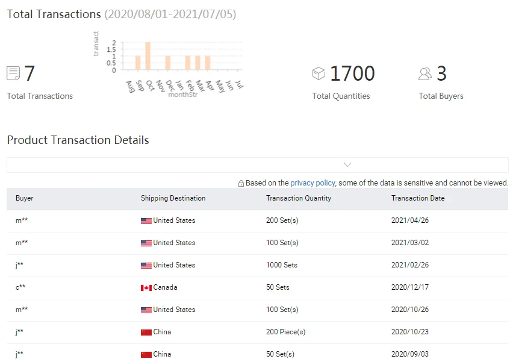Click China flag in 2020/10/23 row
This screenshot has width=510, height=359.
[x=146, y=332]
